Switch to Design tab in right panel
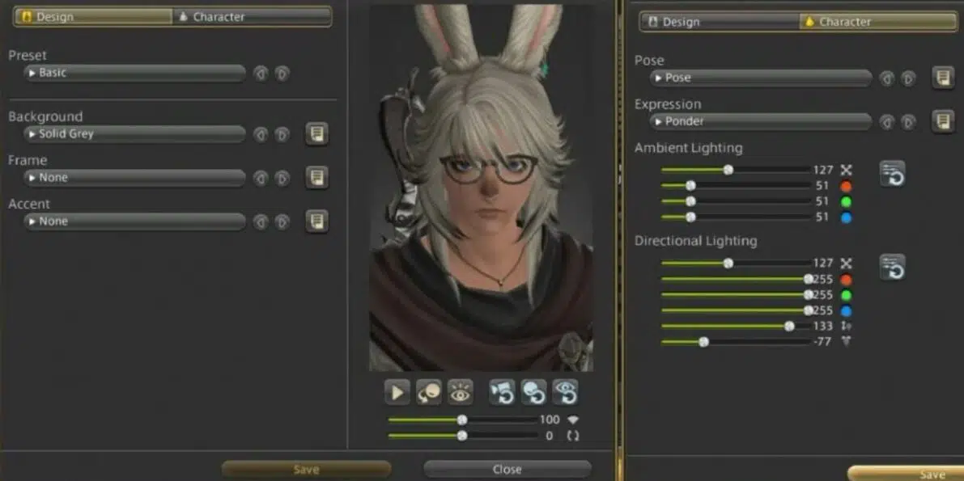 tap(719, 22)
